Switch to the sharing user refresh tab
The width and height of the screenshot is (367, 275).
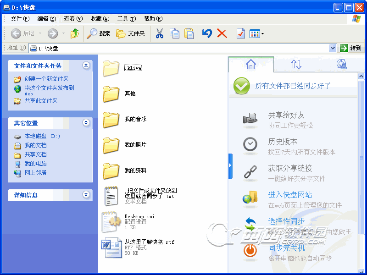341,64
